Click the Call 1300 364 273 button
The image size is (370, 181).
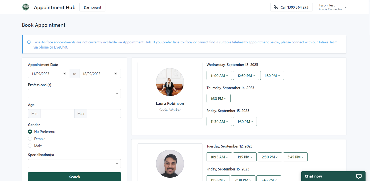pos(291,7)
